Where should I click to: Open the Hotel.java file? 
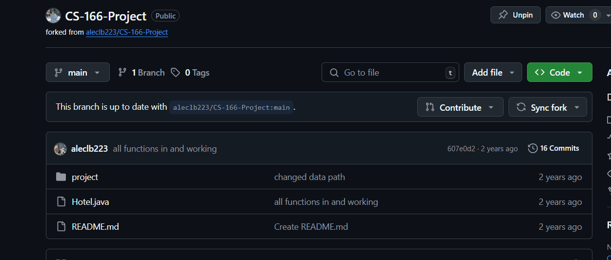pyautogui.click(x=90, y=202)
